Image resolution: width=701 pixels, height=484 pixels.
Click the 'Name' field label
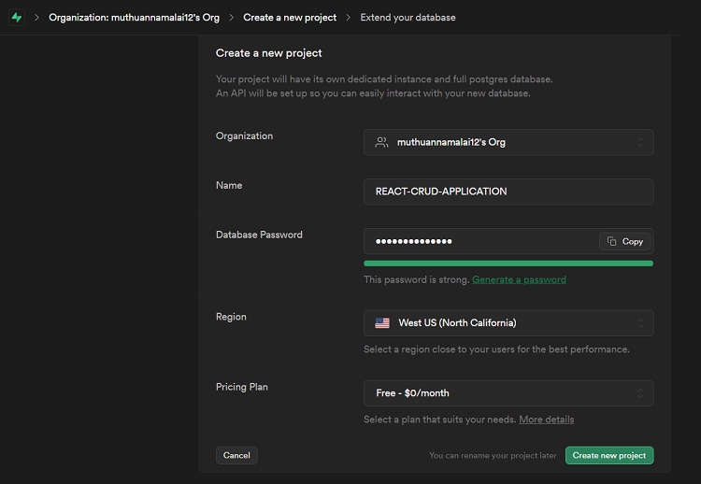pos(229,185)
